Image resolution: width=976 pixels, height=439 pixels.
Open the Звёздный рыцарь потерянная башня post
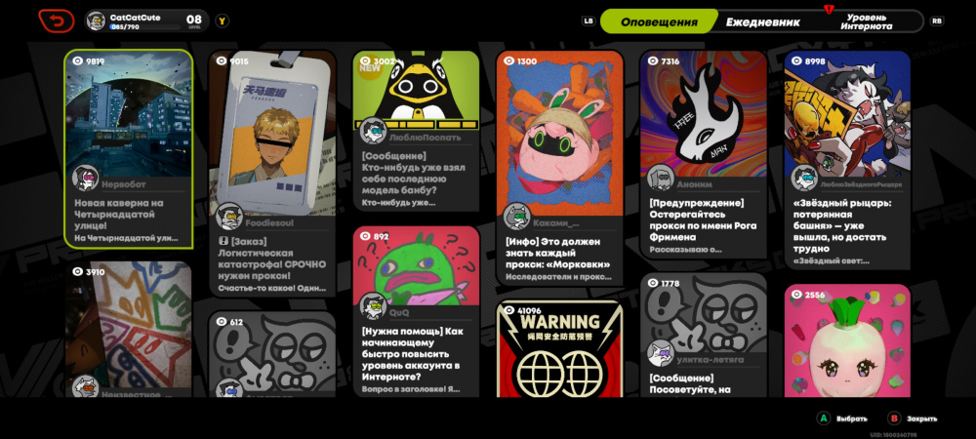(847, 160)
